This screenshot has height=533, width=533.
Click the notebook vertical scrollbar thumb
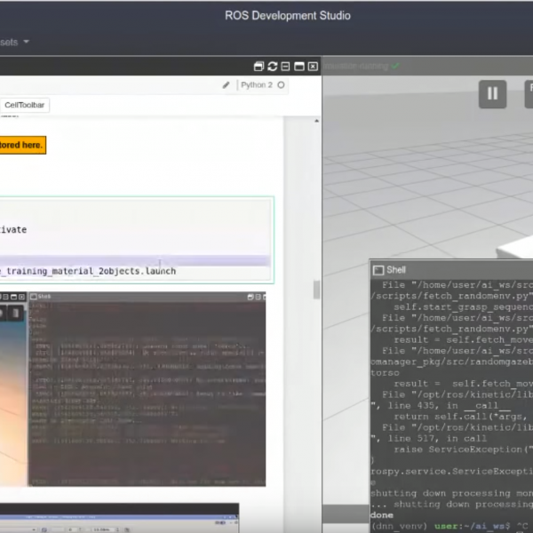tap(316, 290)
